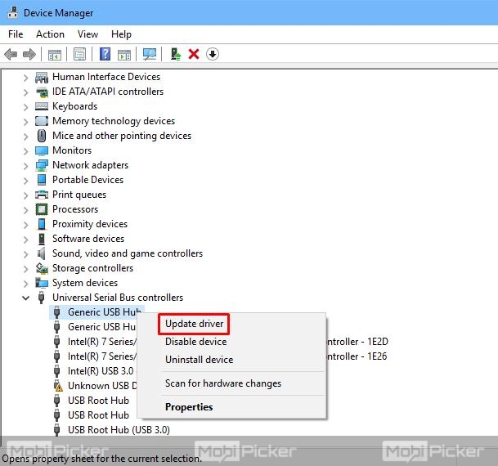Image resolution: width=498 pixels, height=466 pixels.
Task: Choose Uninstall device from context menu
Action: [x=199, y=360]
